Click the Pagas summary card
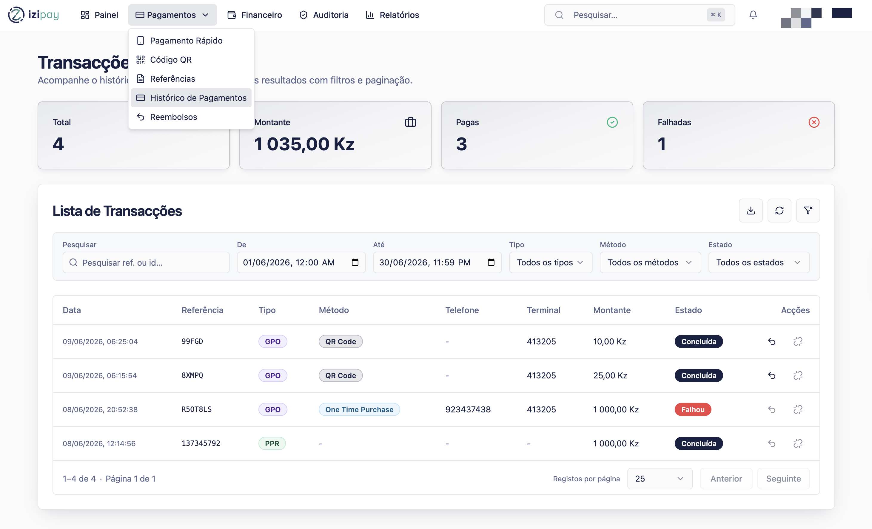 click(x=537, y=135)
